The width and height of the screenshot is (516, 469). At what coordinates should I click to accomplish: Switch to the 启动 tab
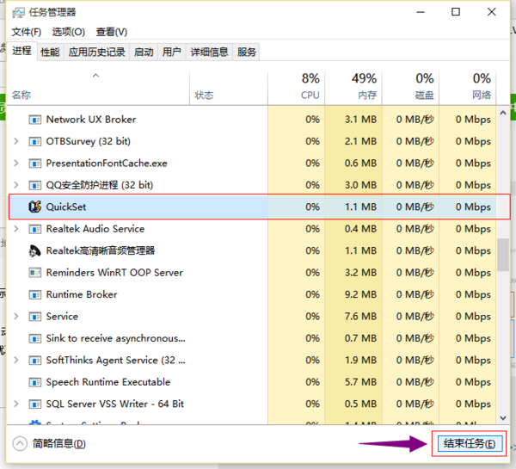pos(144,52)
